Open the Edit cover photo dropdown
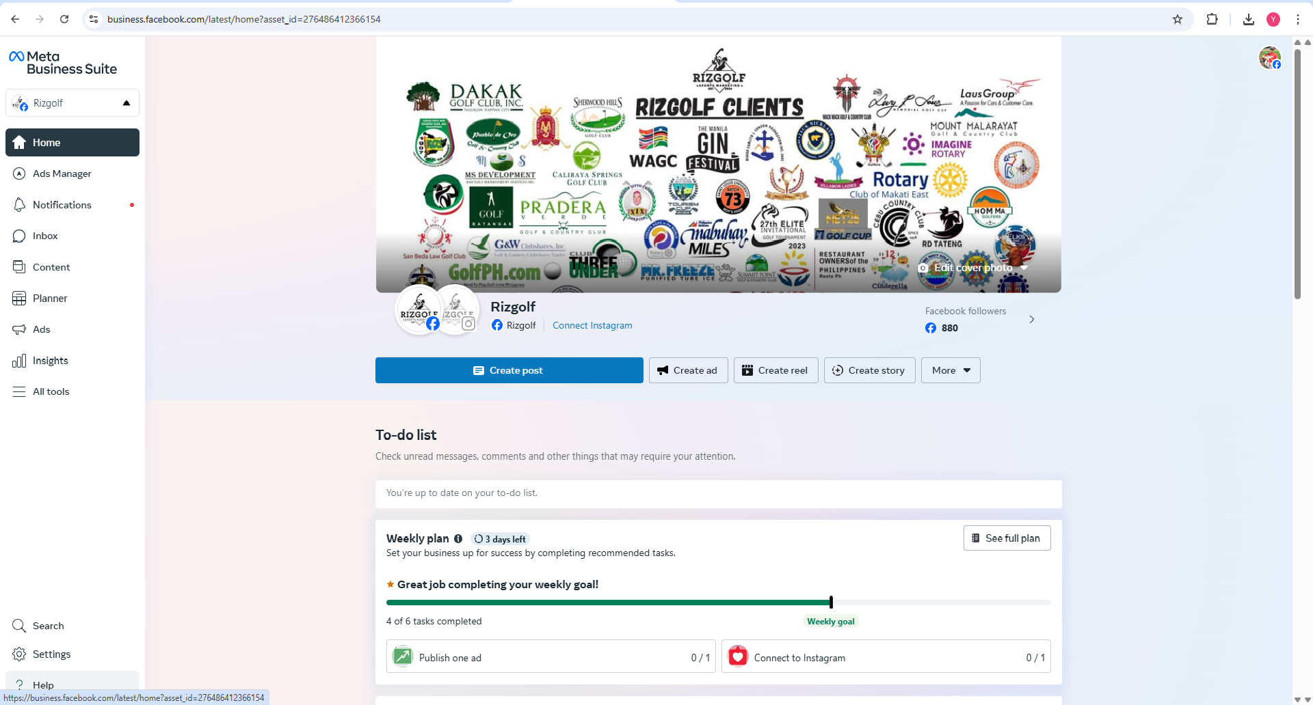 (x=973, y=268)
